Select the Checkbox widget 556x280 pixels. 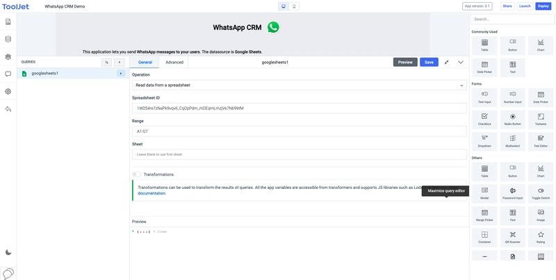(484, 119)
